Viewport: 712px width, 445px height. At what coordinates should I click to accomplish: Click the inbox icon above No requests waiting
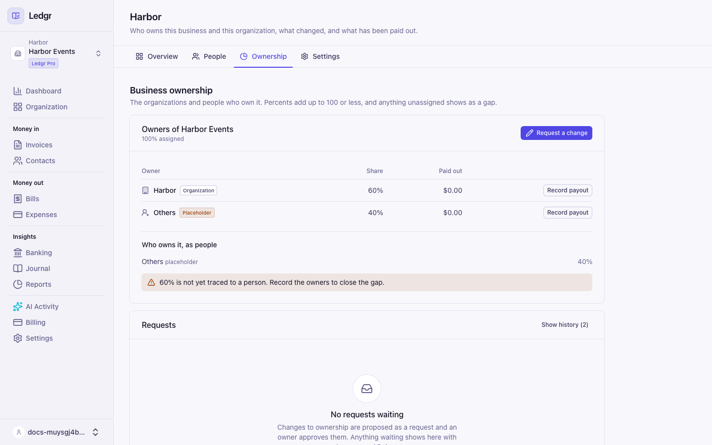click(x=367, y=389)
